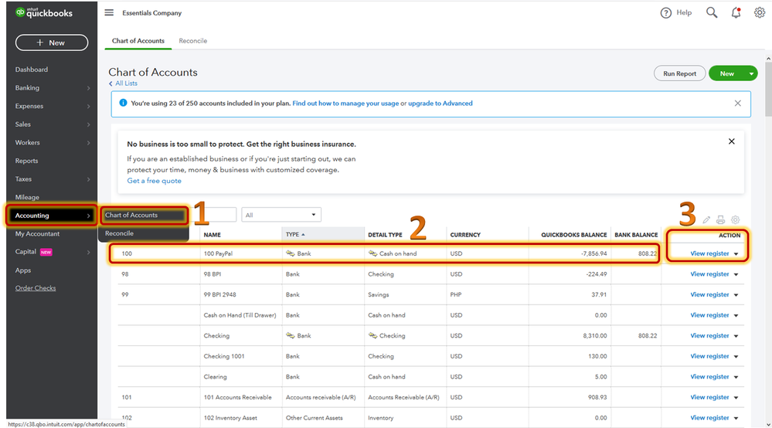
Task: Click green New account button
Action: pos(726,73)
